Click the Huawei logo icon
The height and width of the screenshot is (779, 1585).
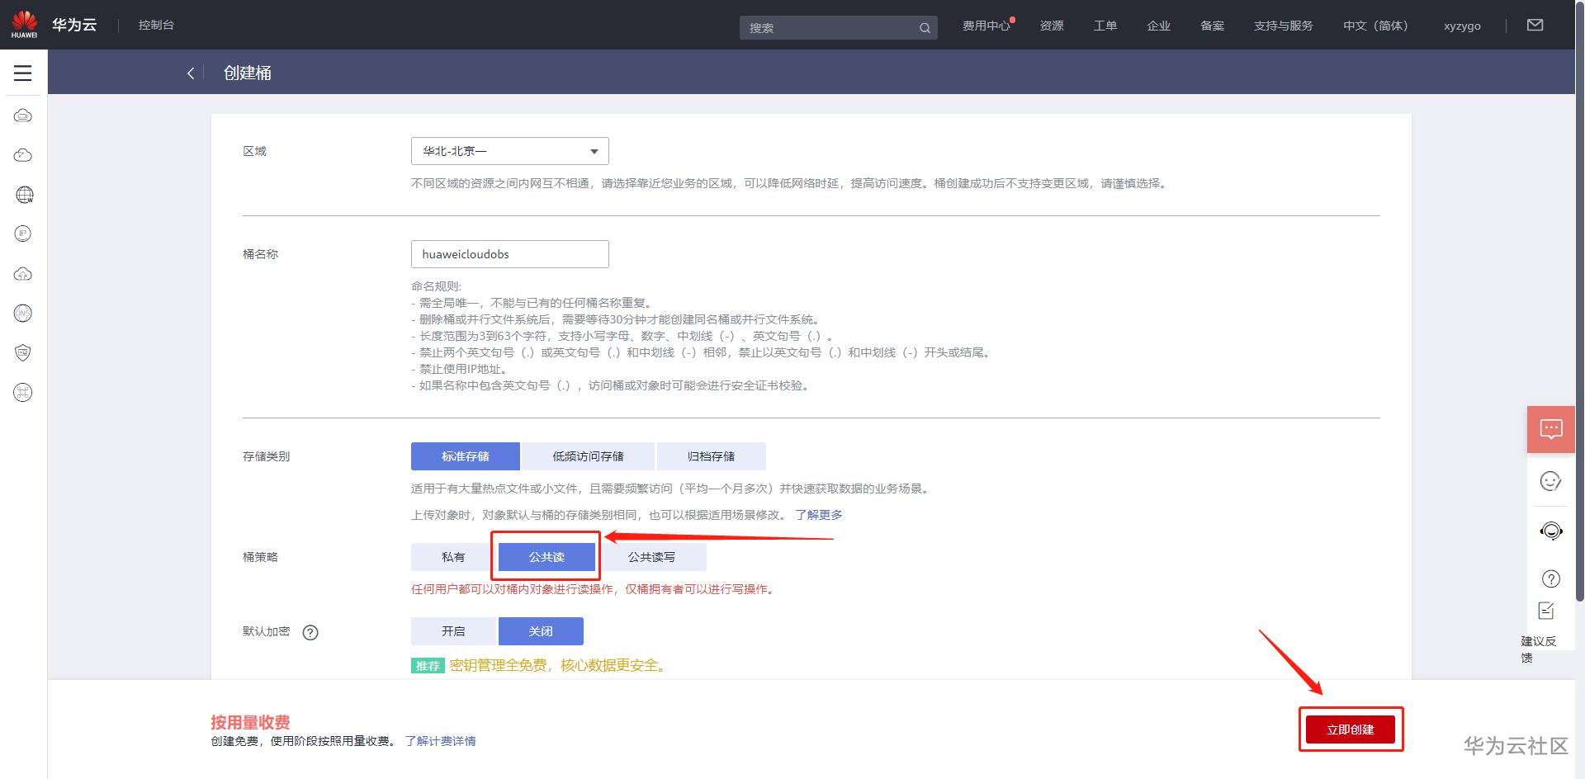(24, 24)
